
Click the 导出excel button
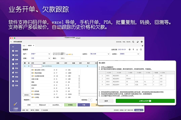point(42,105)
